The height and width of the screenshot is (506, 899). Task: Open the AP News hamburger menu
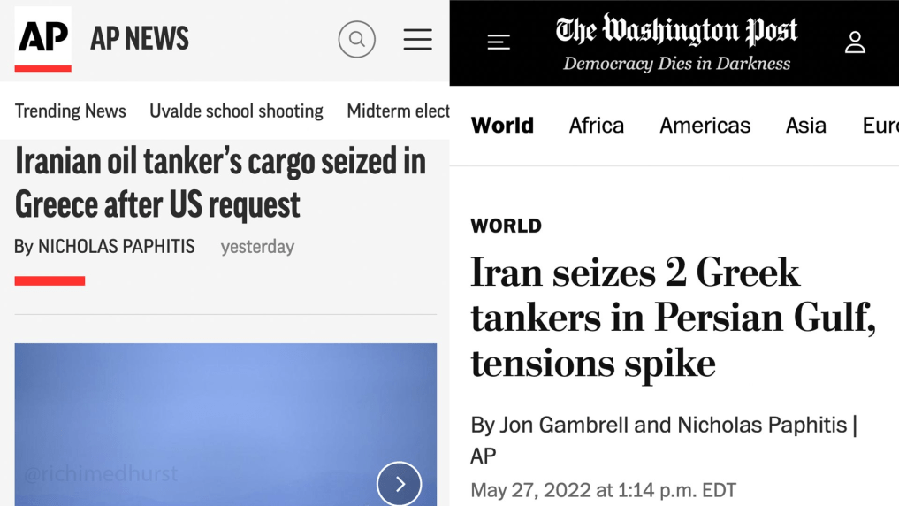pyautogui.click(x=417, y=39)
